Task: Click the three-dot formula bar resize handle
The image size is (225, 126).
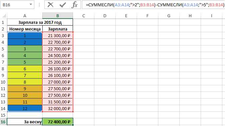Action: (39, 5)
